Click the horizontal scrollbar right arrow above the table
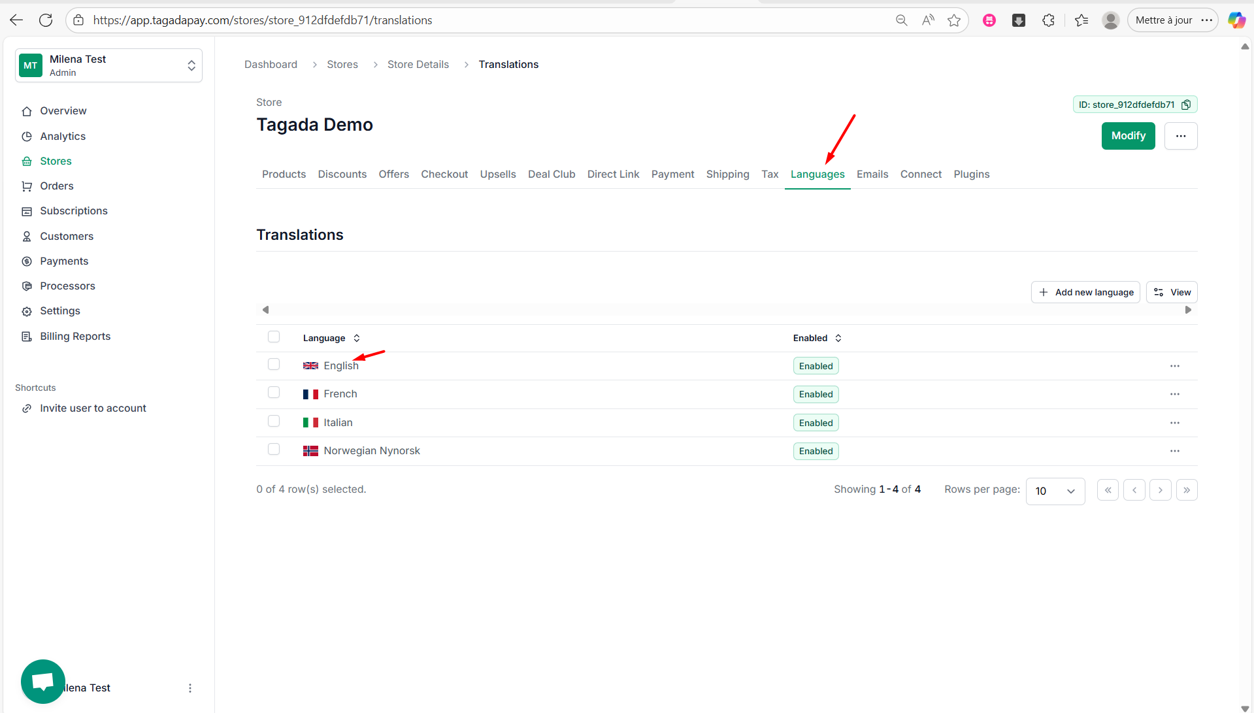The width and height of the screenshot is (1254, 713). click(x=1188, y=310)
